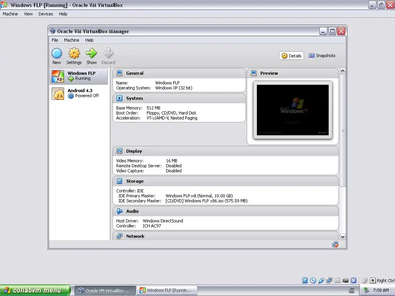Switch to the Snapshots view

point(322,55)
